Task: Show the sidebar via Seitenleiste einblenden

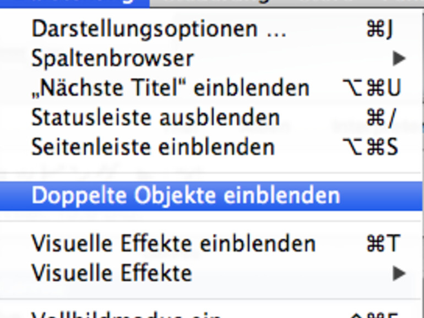Action: tap(153, 147)
